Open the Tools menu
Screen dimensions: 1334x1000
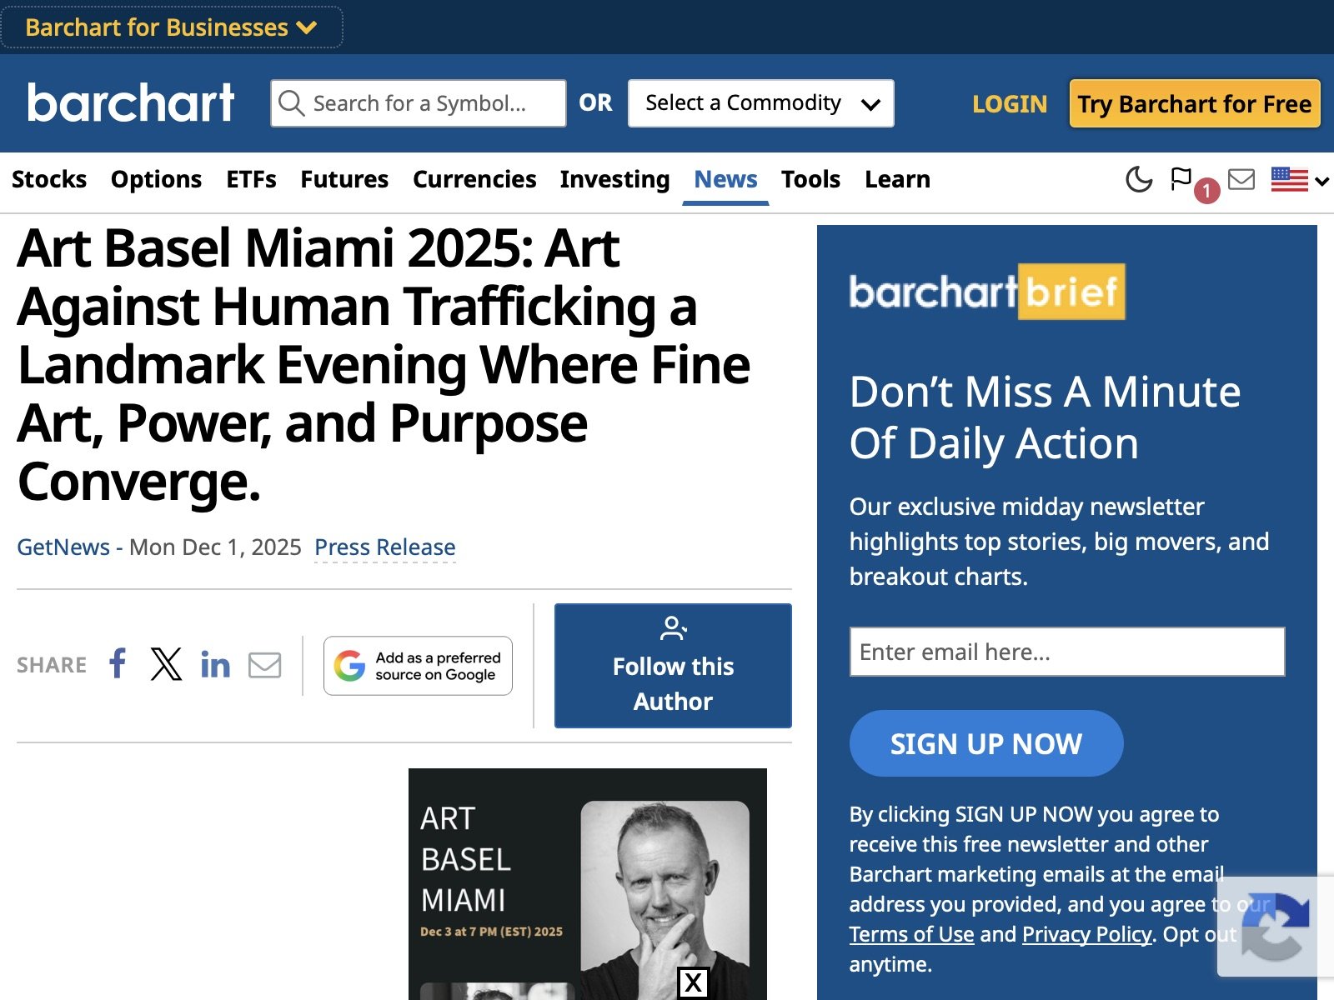point(810,179)
